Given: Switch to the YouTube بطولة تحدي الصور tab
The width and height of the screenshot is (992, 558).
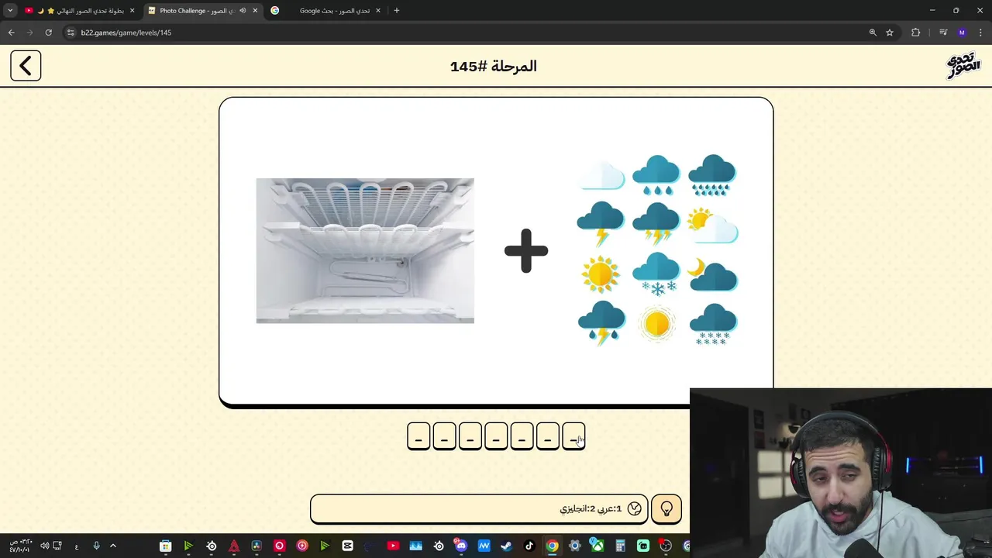Looking at the screenshot, I should [x=79, y=11].
